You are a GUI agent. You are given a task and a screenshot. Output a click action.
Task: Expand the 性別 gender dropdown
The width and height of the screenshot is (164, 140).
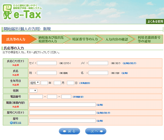(33, 91)
